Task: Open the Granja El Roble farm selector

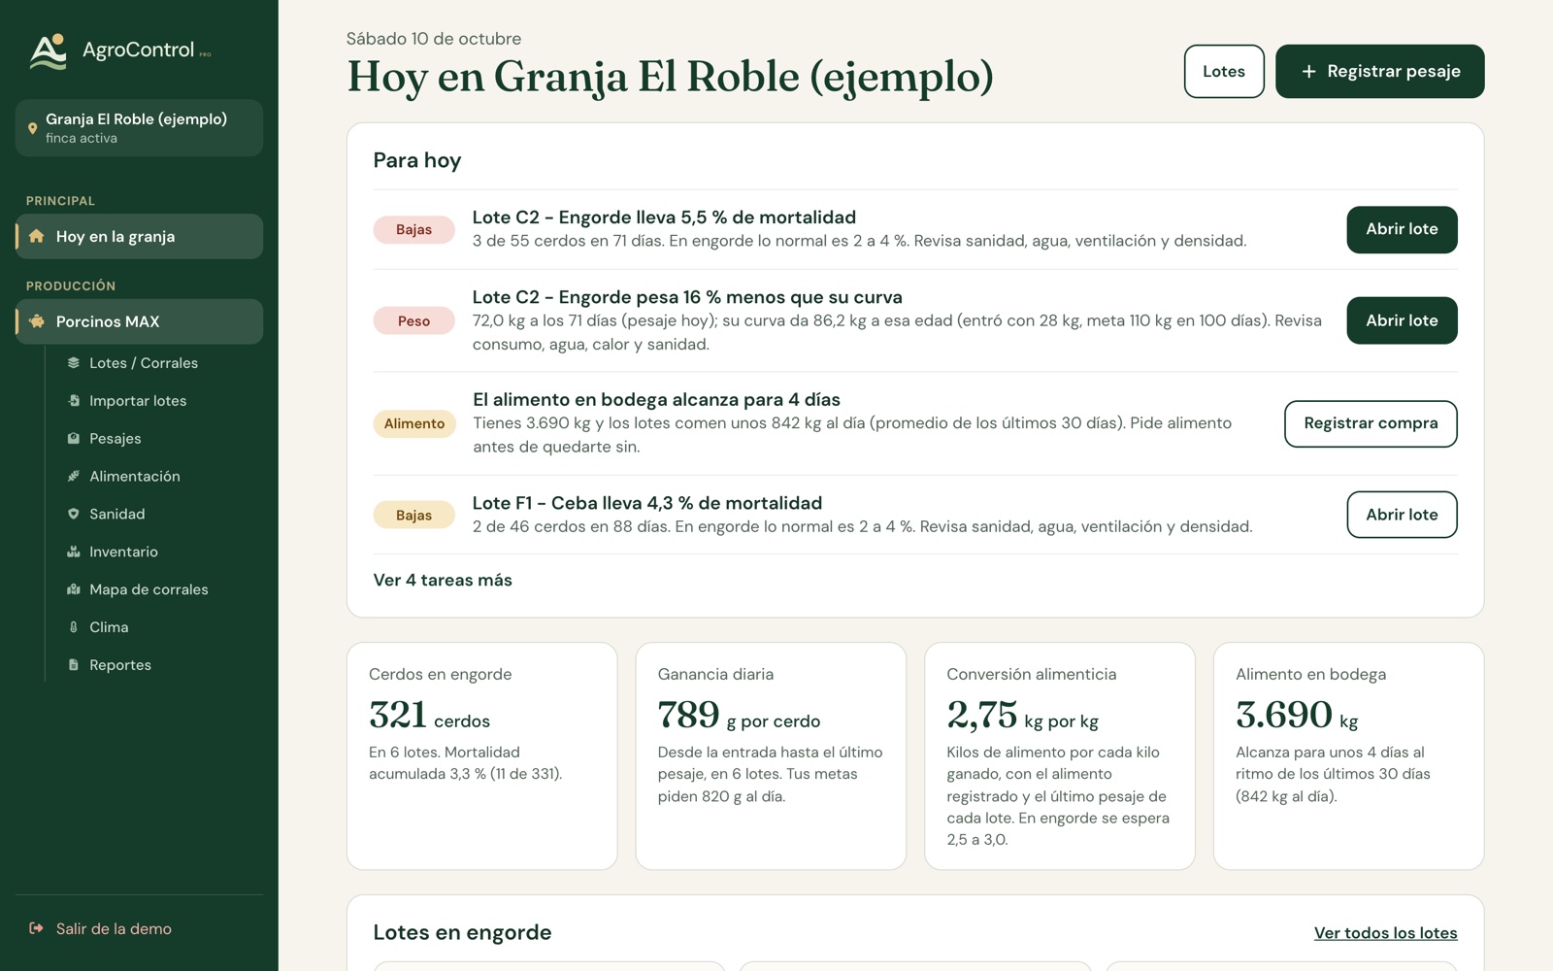Action: tap(139, 128)
